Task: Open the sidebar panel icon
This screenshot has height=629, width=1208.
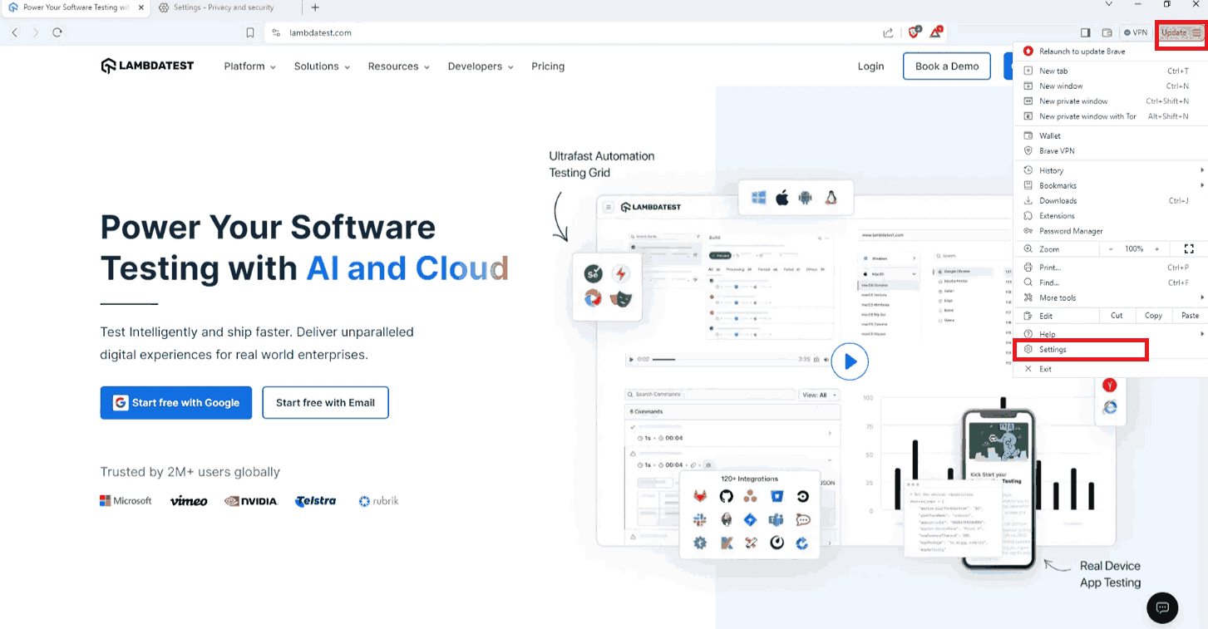Action: click(1086, 32)
